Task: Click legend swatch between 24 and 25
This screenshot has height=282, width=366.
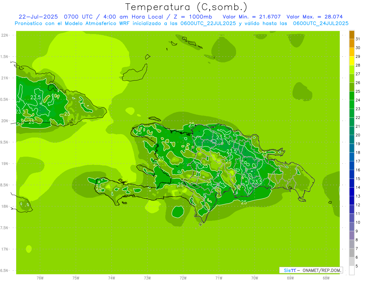Action: (x=352, y=96)
